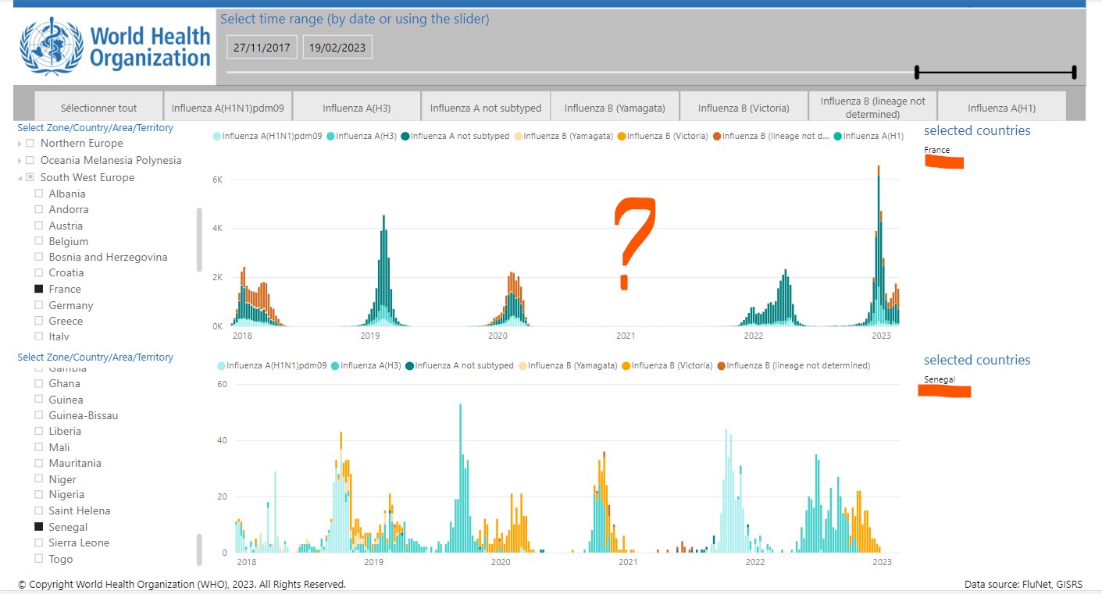
Task: Uncheck the Senegal checkbox
Action: point(38,527)
